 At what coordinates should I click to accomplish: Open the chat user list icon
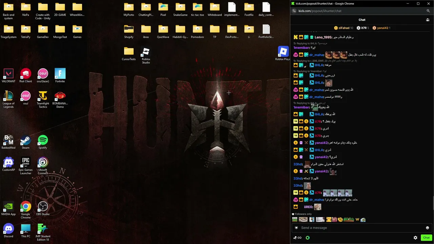click(428, 20)
